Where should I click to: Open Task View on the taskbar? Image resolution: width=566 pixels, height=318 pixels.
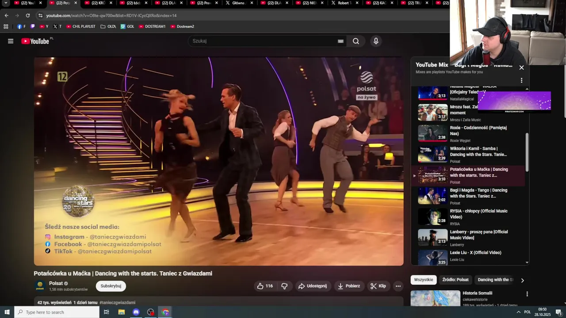[x=107, y=312]
